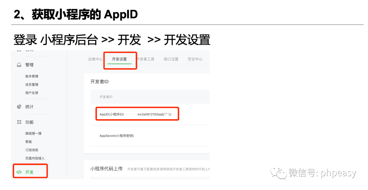Go to 成员管理 page
368x190 pixels.
[x=32, y=84]
